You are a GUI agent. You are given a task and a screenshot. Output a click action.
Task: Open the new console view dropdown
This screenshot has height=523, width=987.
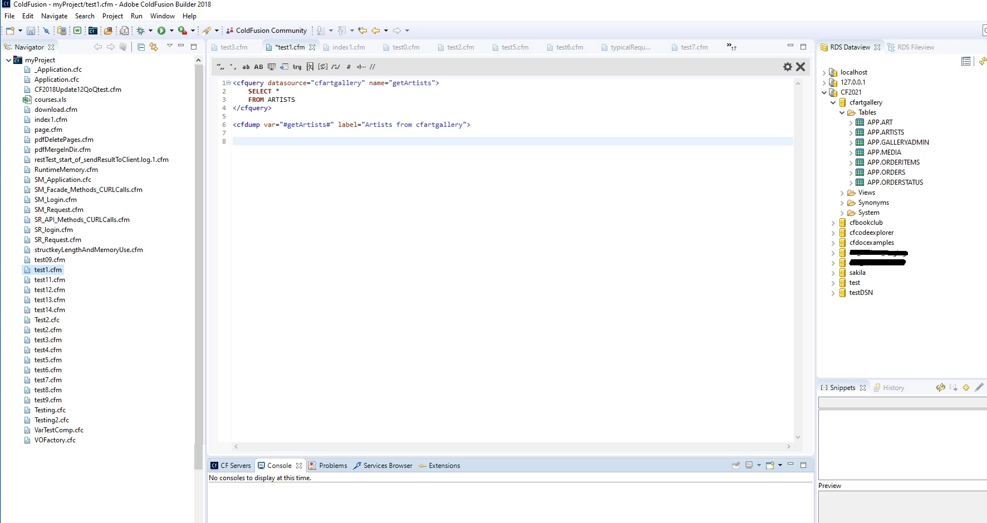pos(780,465)
